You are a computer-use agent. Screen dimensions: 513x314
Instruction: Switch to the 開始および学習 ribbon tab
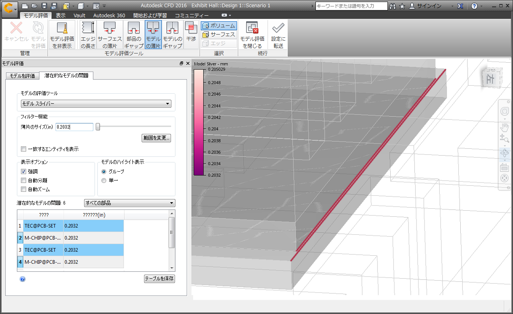point(150,15)
